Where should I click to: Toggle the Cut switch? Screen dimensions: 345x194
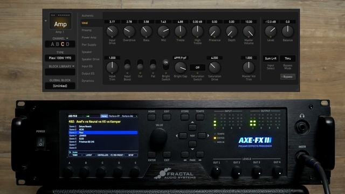coord(140,65)
